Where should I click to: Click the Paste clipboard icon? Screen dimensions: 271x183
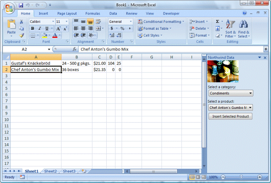tap(12, 24)
